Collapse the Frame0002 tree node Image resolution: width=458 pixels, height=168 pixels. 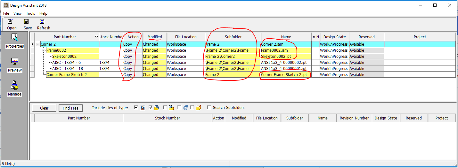tap(44, 50)
